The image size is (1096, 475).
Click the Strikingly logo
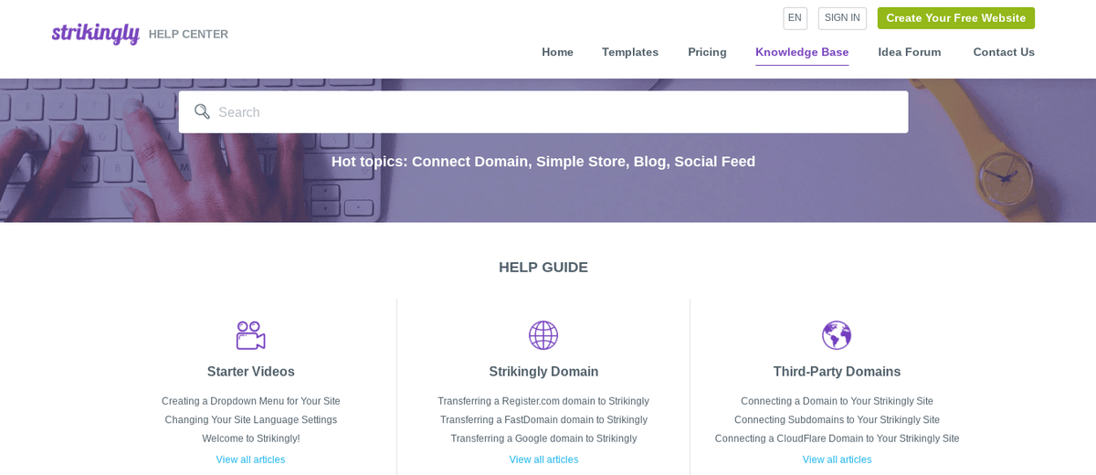point(96,34)
